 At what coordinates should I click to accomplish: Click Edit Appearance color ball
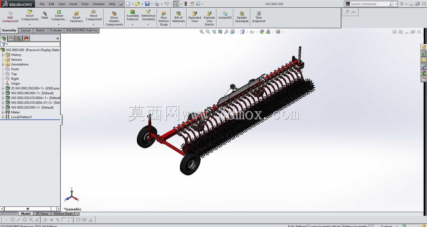262,32
